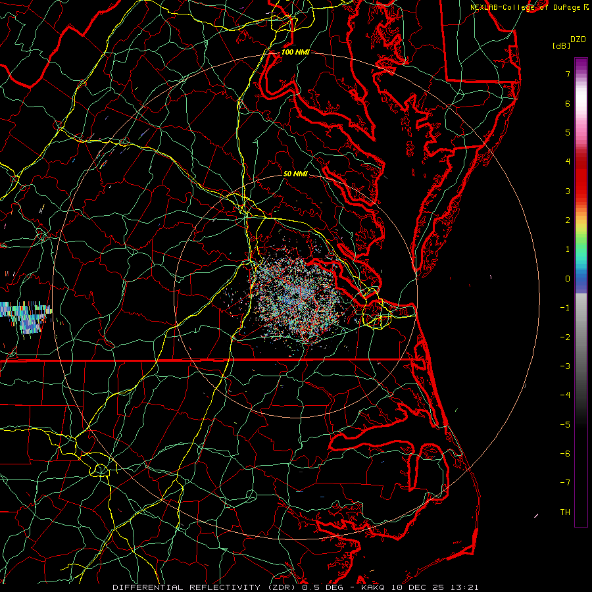Click "(ZDR)" in the bottom caption
Viewport: 592px width, 592px height.
(282, 587)
